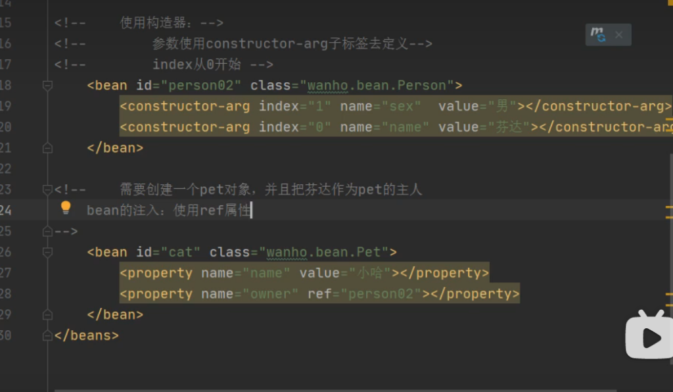
Task: Click the fold marker beside the closing beans tag
Action: [x=47, y=336]
